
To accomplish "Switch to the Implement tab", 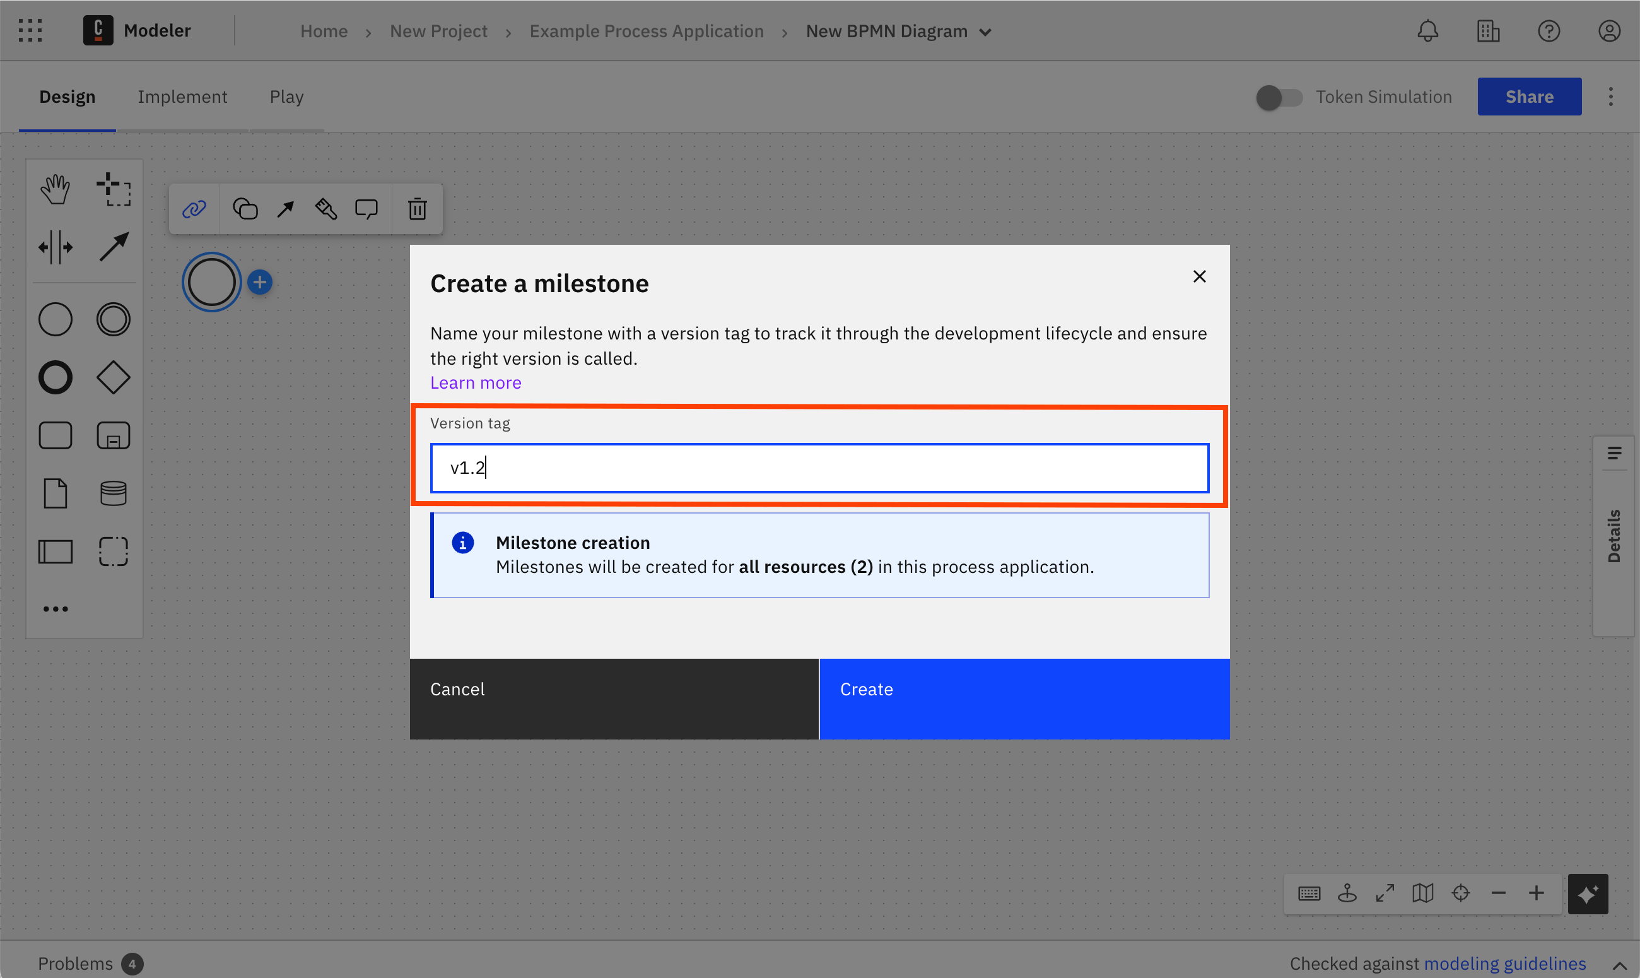I will (x=183, y=96).
